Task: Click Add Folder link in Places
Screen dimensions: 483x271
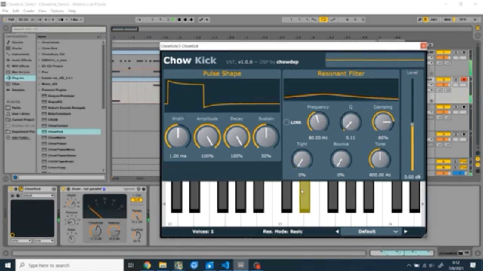Action: click(21, 138)
